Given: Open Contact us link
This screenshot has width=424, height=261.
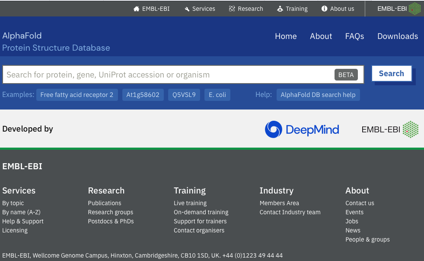Looking at the screenshot, I should [360, 203].
